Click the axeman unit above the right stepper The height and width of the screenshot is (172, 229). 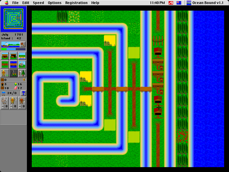pos(22,100)
